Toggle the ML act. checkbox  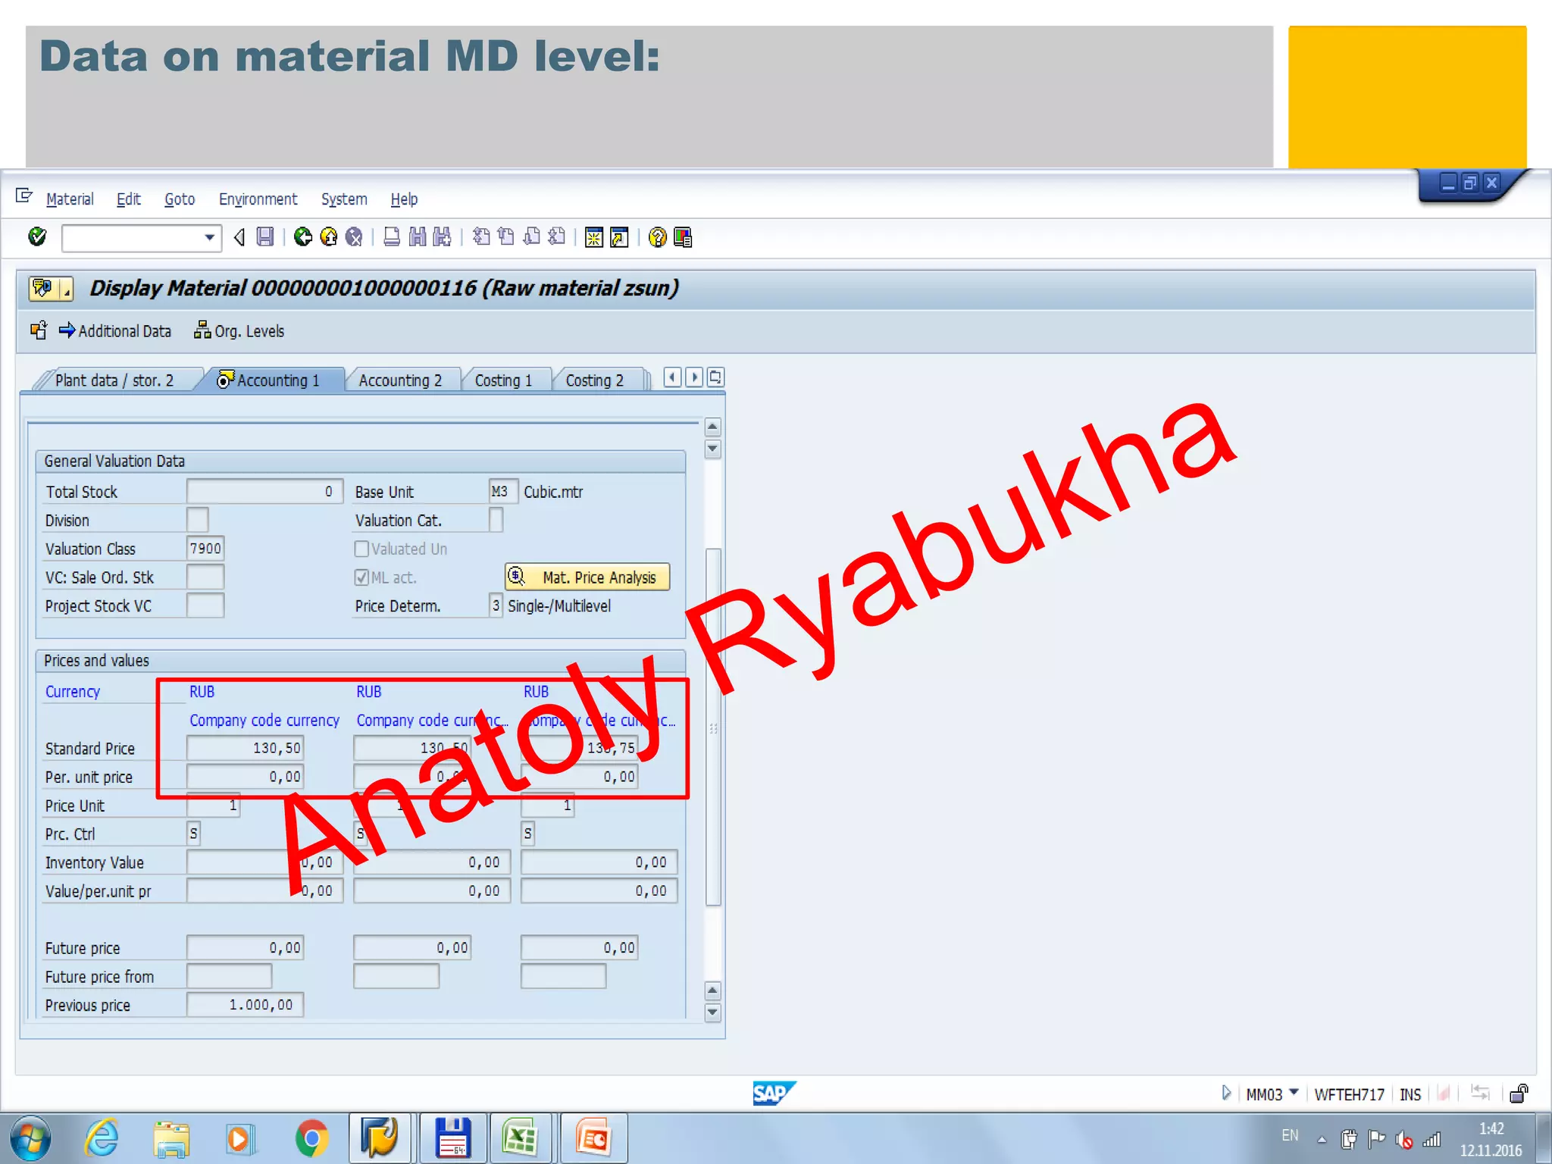click(362, 577)
